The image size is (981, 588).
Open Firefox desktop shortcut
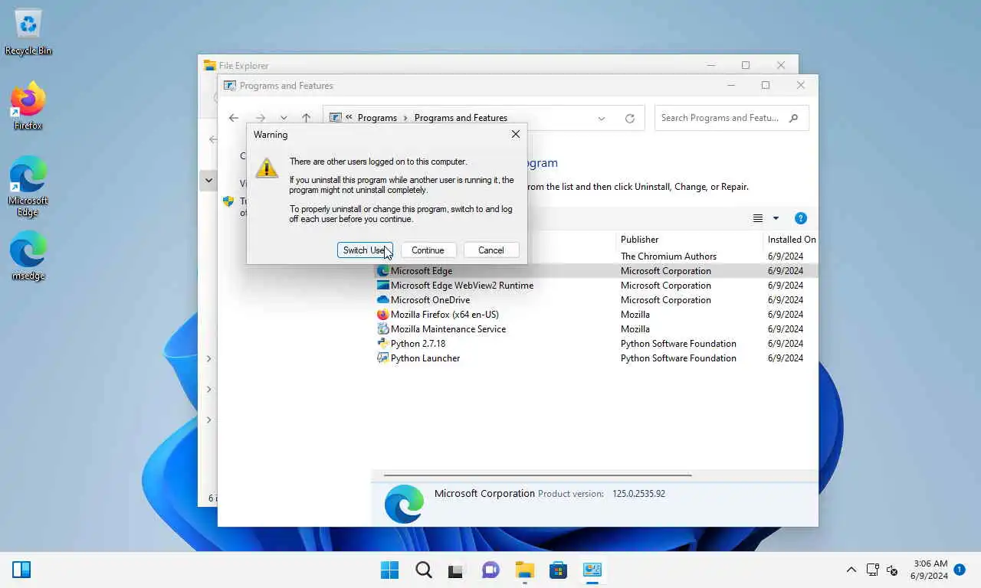click(x=28, y=106)
